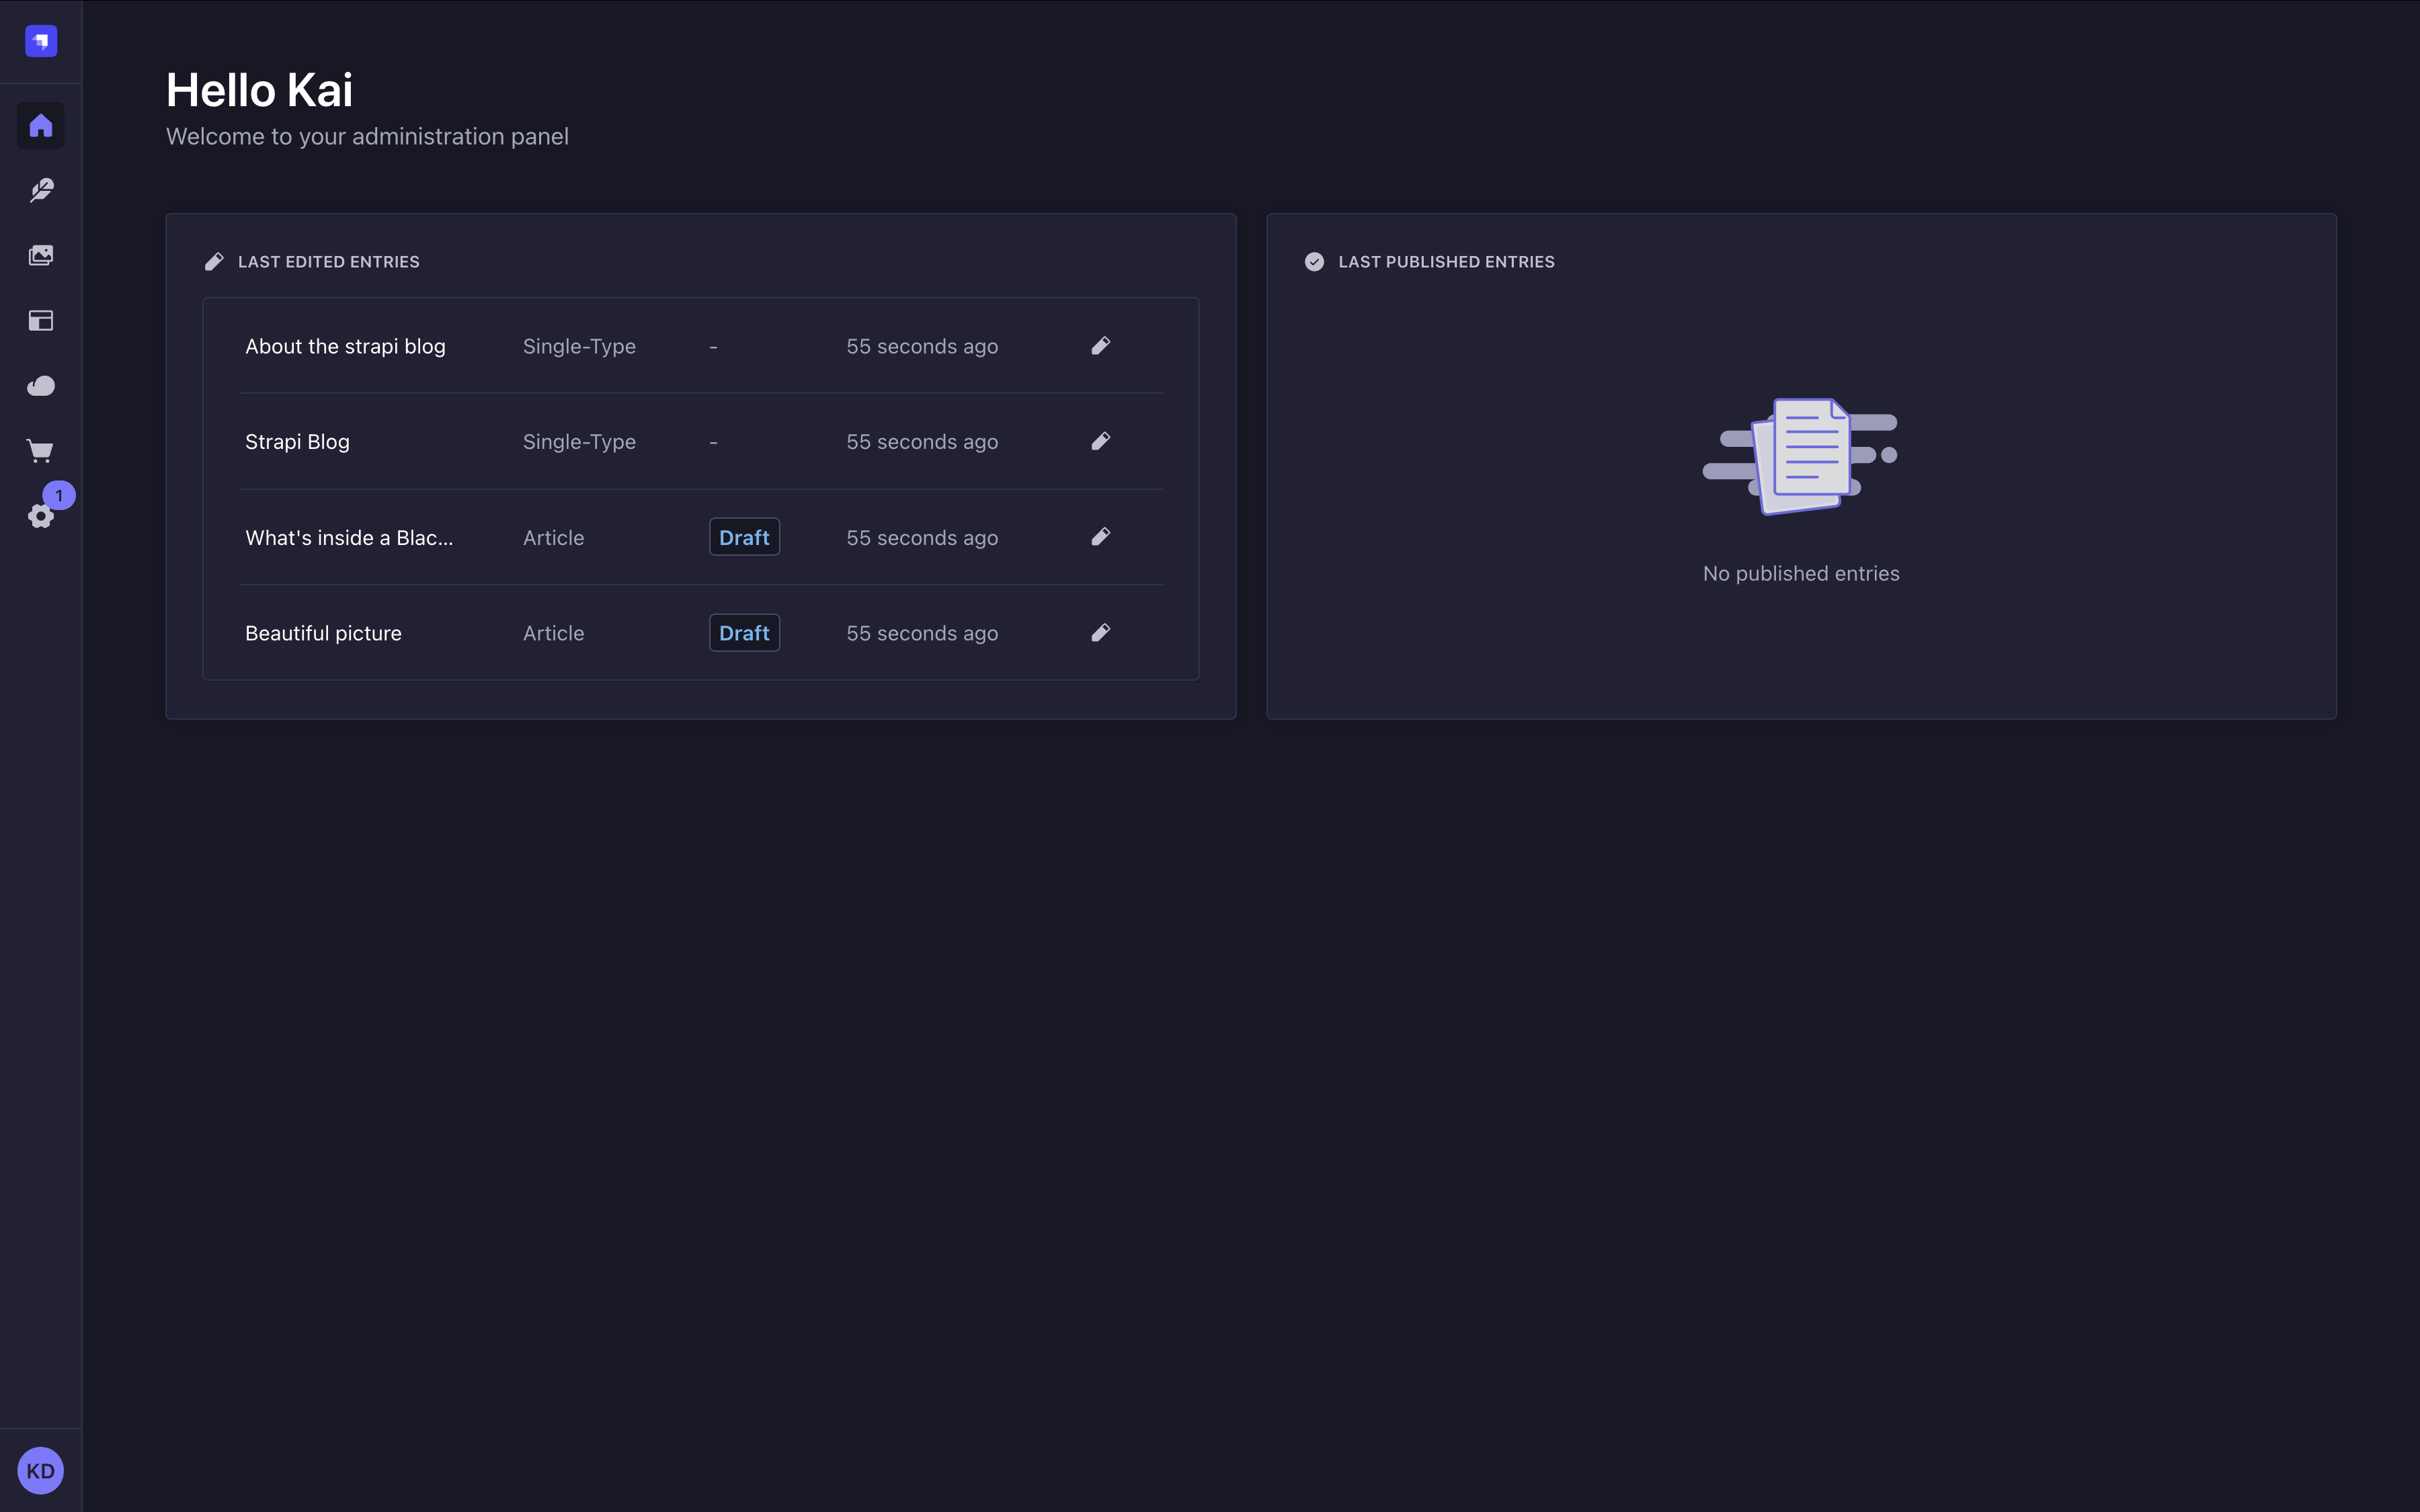This screenshot has width=2420, height=1512.
Task: Click the no published entries illustration
Action: (1800, 456)
